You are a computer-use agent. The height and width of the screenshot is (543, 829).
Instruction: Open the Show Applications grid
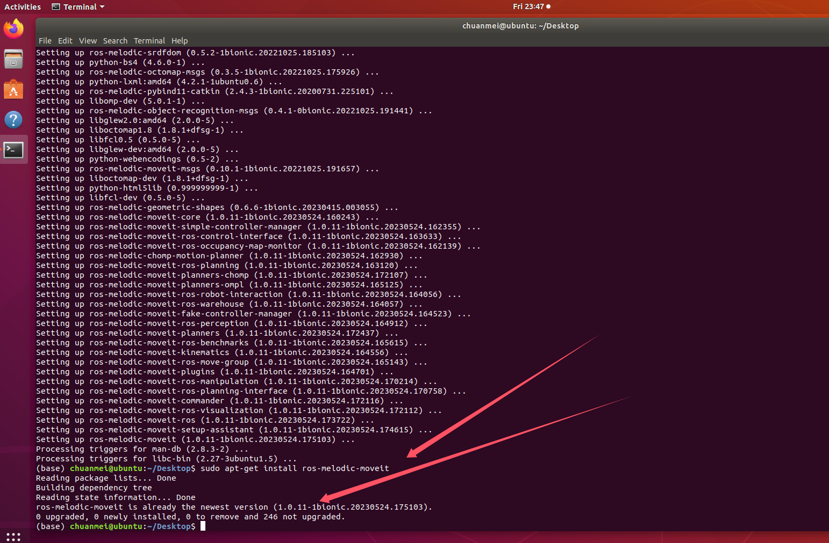click(13, 537)
